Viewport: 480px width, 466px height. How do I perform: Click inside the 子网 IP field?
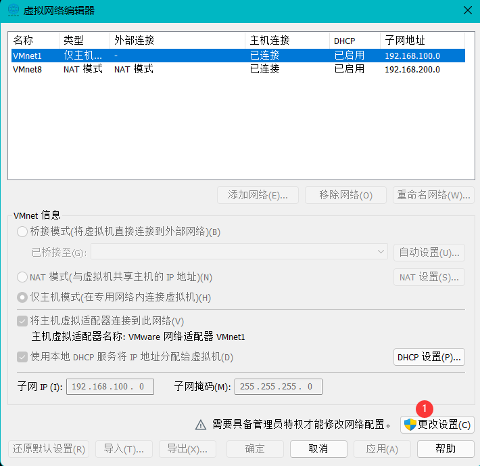110,387
